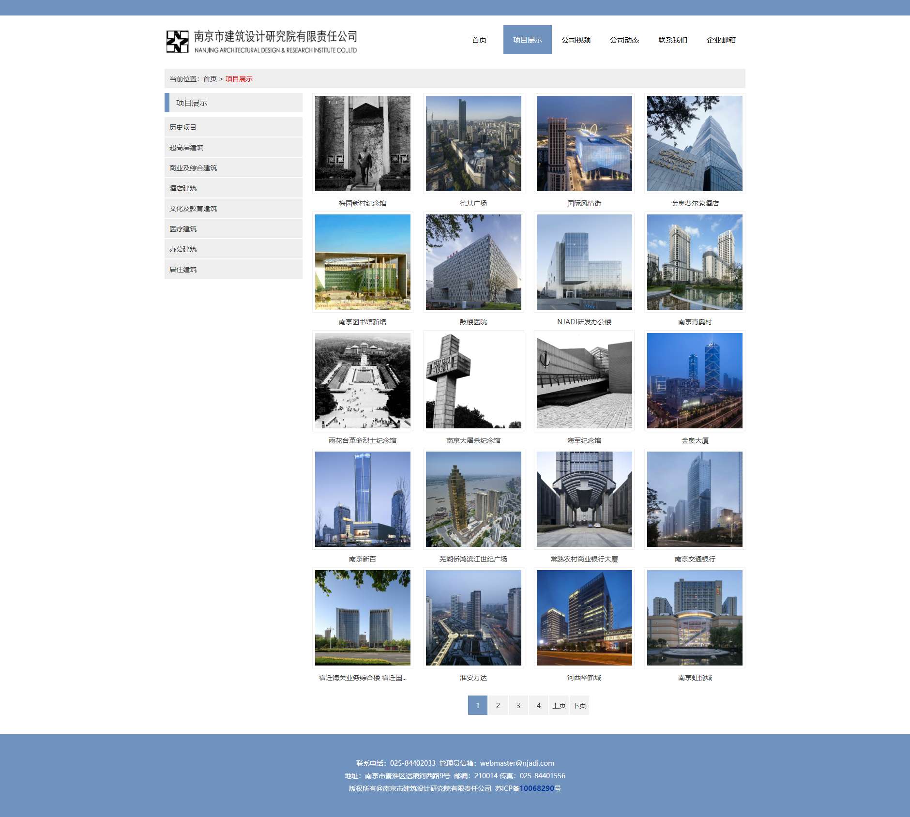View the 南京虹悦城 project thumbnail
This screenshot has height=817, width=910.
pos(695,618)
